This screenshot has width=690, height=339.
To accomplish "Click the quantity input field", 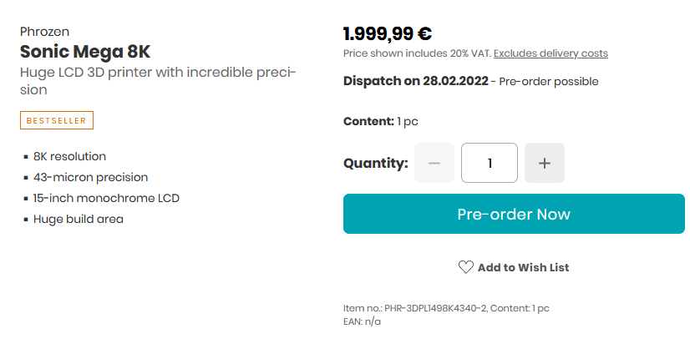I will pos(490,163).
